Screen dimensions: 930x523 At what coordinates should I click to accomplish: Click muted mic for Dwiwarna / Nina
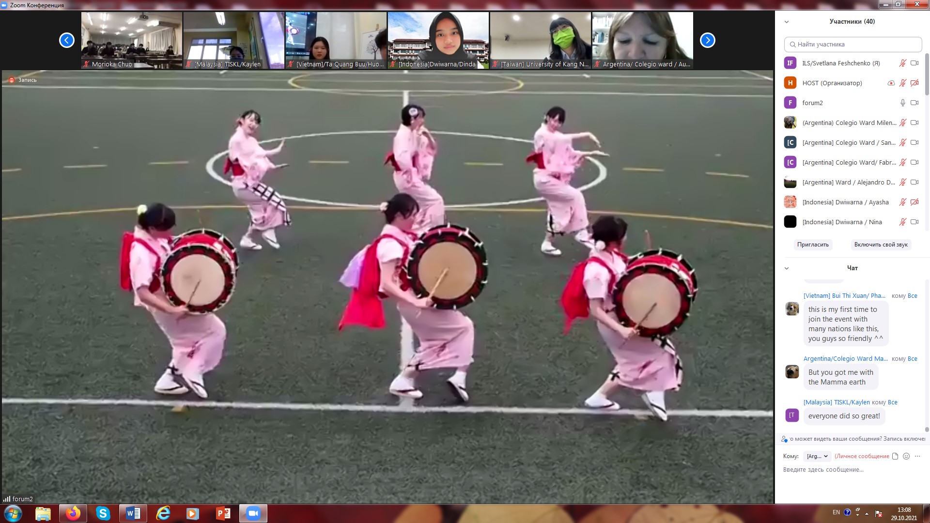[x=903, y=222]
